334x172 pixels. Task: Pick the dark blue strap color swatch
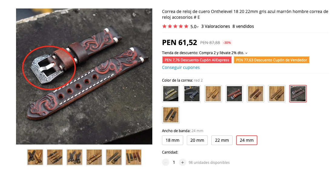coord(192,94)
